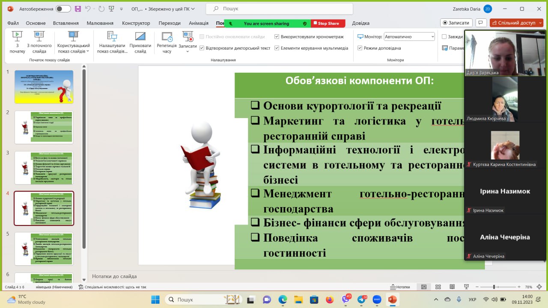The height and width of the screenshot is (308, 548).
Task: Click Приховати слайд to hide the slide
Action: point(140,42)
